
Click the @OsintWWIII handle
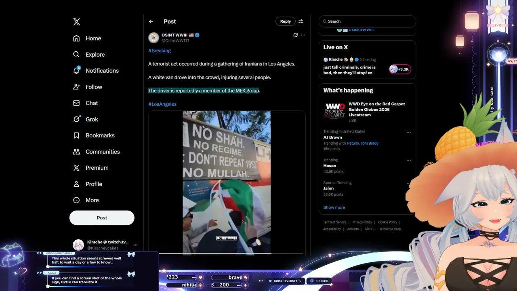tap(175, 41)
